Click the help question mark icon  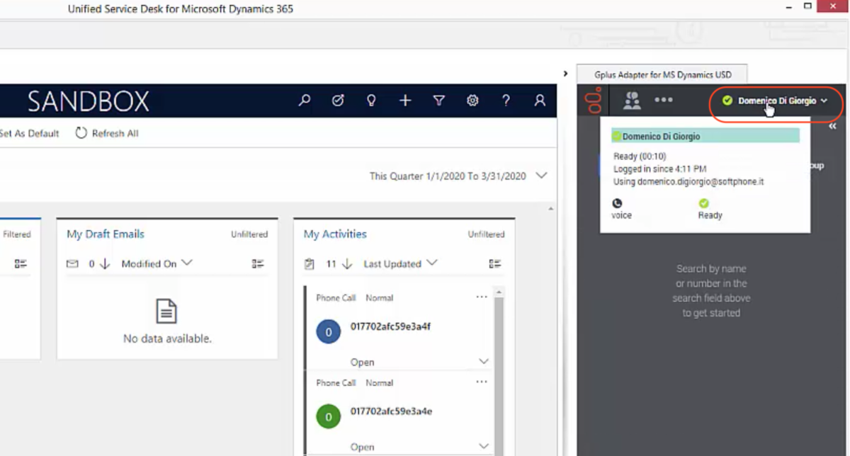506,101
